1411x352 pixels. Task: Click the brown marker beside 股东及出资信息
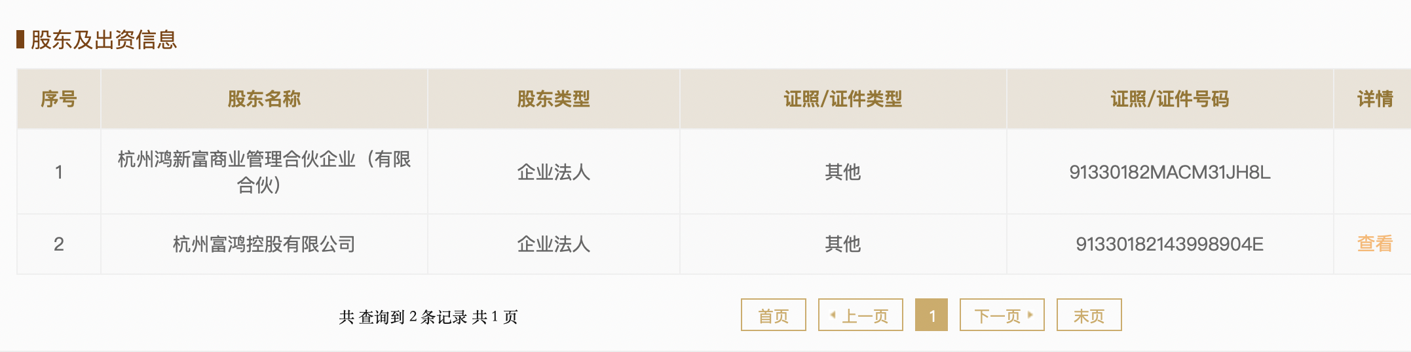(x=20, y=39)
